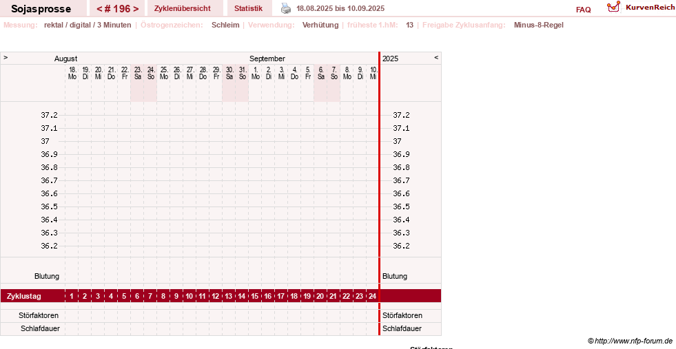
Task: Go to previous cycle with the < arrow
Action: click(99, 9)
